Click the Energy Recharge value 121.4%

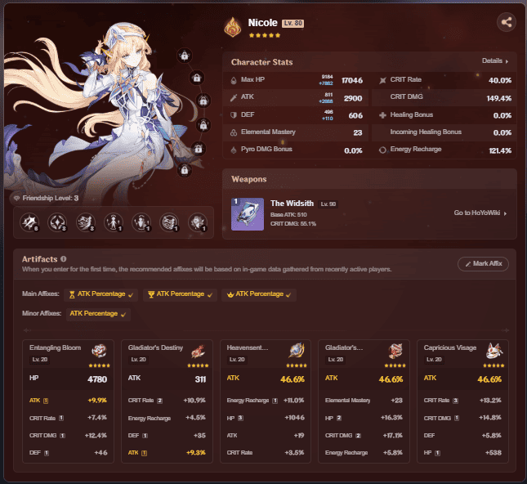coord(500,150)
